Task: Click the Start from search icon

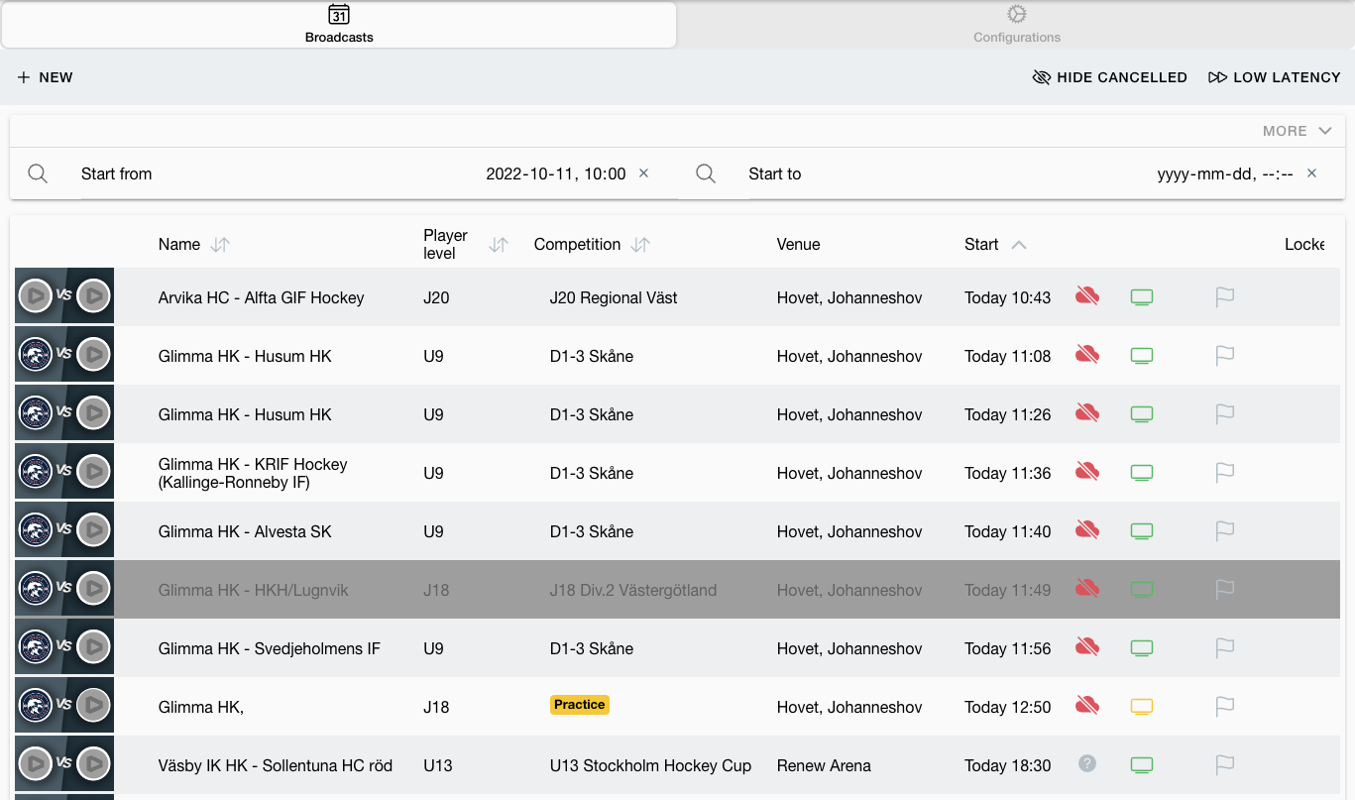Action: coord(38,173)
